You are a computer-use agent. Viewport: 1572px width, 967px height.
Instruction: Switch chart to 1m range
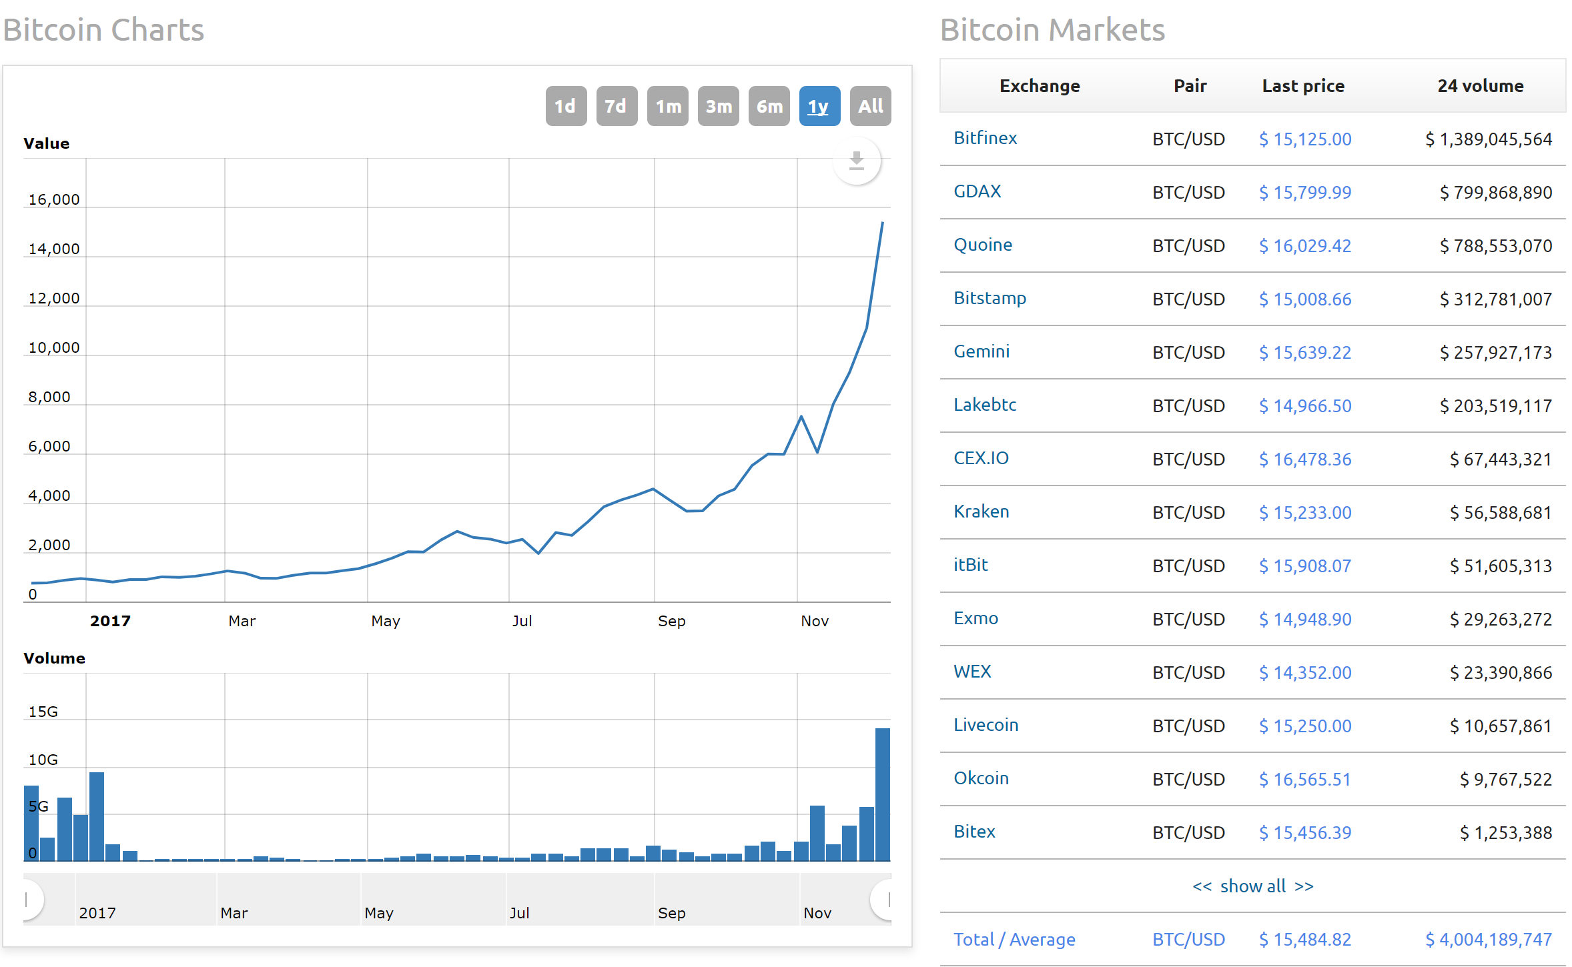click(667, 106)
